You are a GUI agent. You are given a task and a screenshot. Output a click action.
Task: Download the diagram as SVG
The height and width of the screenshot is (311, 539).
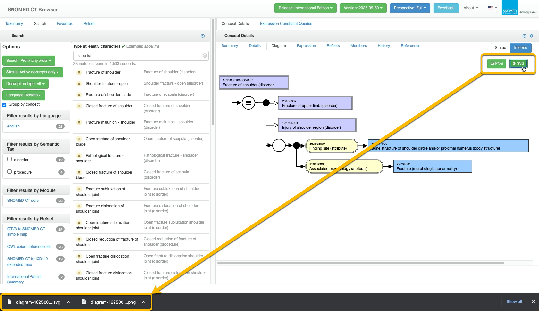point(518,63)
